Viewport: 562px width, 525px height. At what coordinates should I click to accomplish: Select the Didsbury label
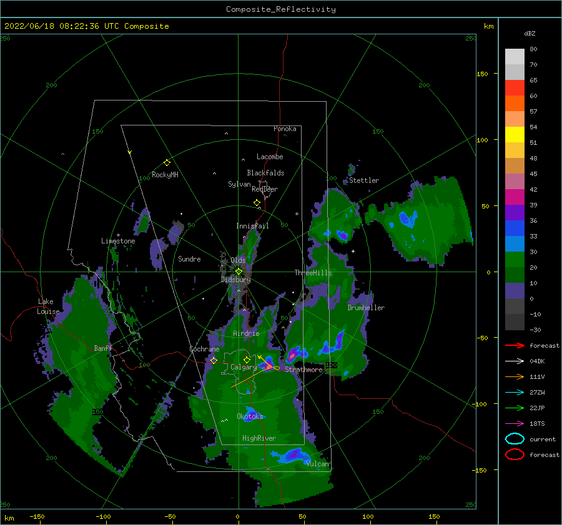[235, 280]
